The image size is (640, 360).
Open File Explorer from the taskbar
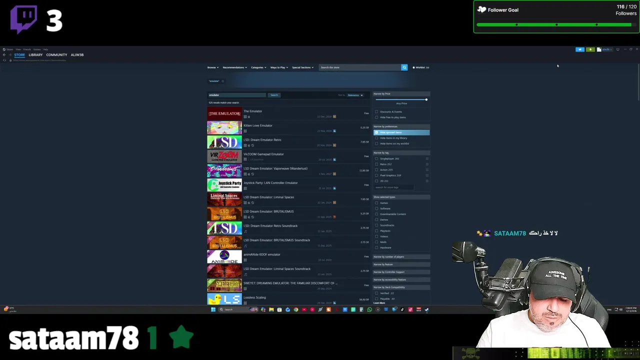(x=271, y=309)
